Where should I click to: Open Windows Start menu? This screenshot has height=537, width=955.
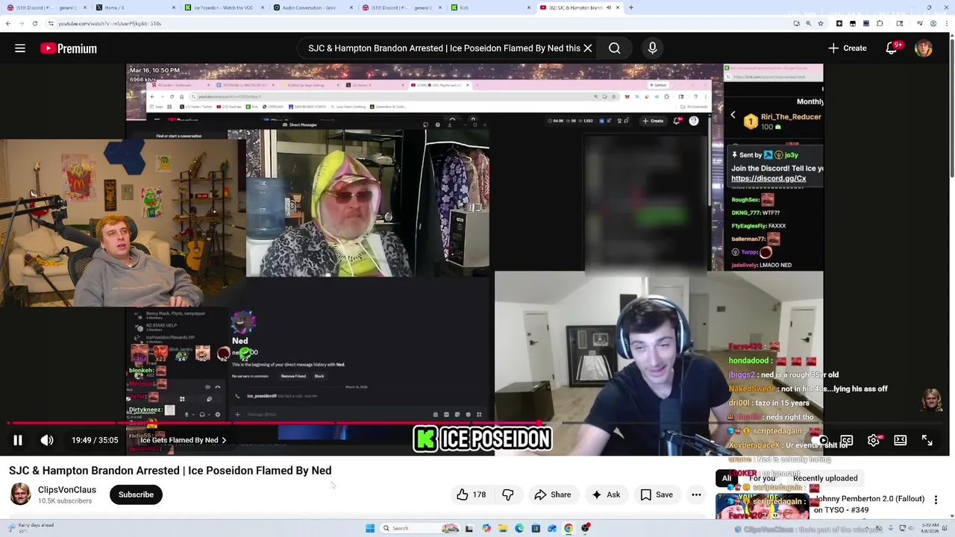[x=370, y=528]
